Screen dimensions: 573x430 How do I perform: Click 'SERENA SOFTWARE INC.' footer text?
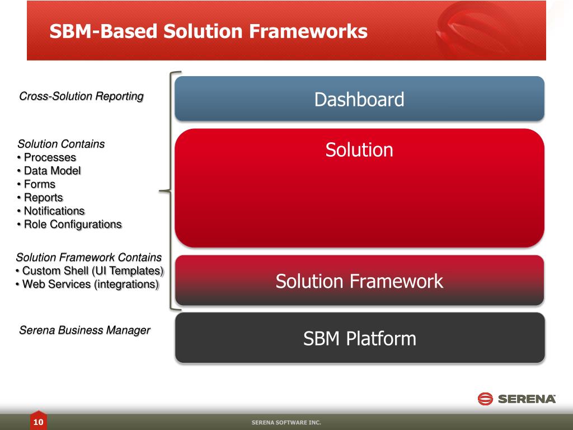pos(286,422)
